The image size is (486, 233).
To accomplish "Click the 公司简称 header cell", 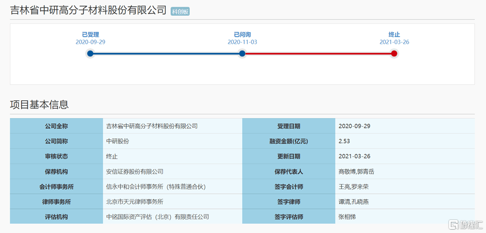I will tap(56, 141).
